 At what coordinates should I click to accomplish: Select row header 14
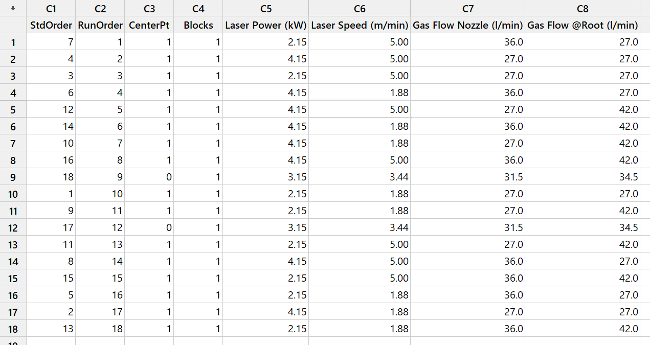(x=13, y=261)
